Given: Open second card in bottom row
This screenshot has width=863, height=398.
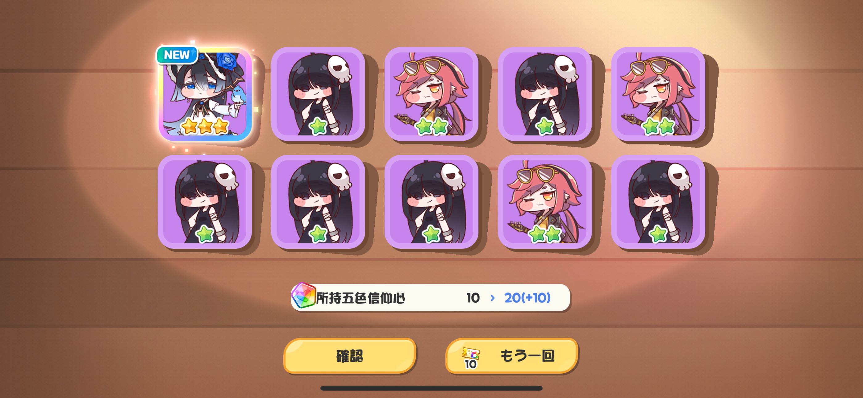Looking at the screenshot, I should point(318,202).
